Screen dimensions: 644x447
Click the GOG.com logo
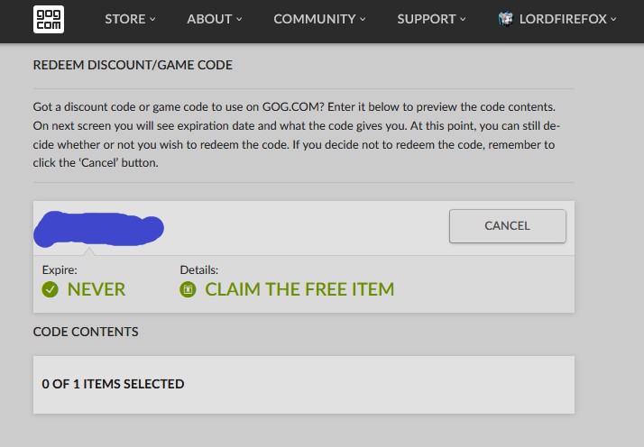pyautogui.click(x=49, y=19)
